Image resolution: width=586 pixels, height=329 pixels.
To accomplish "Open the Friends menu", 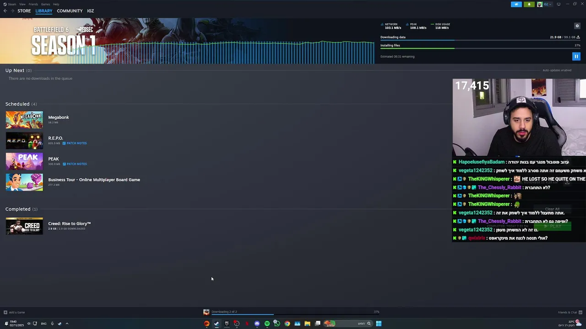I will pos(33,4).
